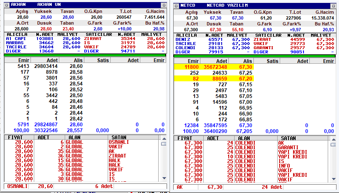Select NETCD trade sold by INFO
The height and width of the screenshot is (193, 339).
251,166
